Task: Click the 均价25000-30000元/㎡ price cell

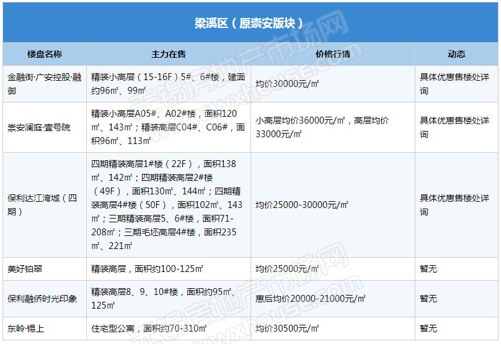Action: pos(302,205)
